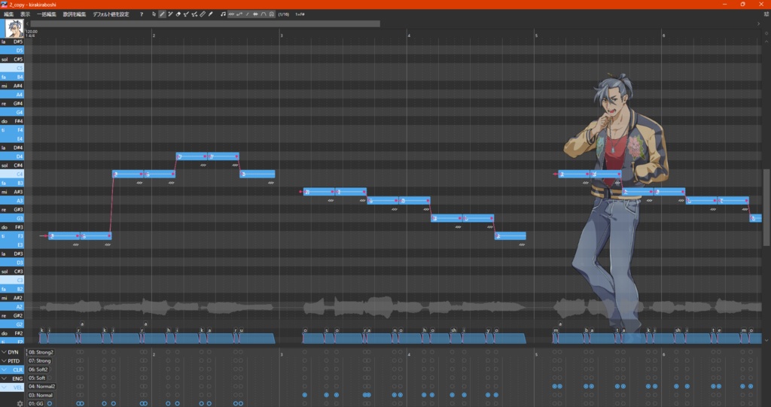Click the 01: GG voice color label

pos(35,403)
